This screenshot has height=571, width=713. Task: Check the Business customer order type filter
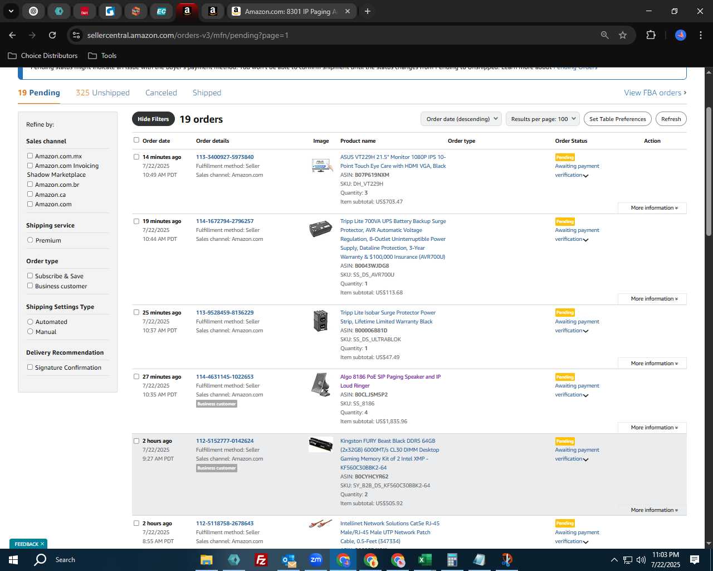click(30, 285)
